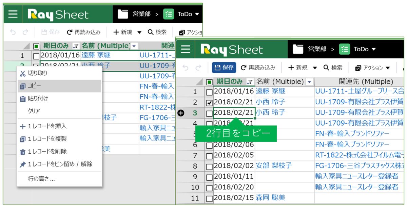Uncheck the row 2 checkbox in front window

[x=209, y=103]
